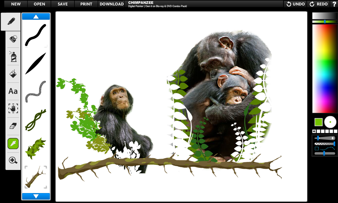Choose the twisted green vine brush

coord(36,120)
